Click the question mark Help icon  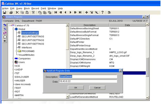[x=102, y=12]
